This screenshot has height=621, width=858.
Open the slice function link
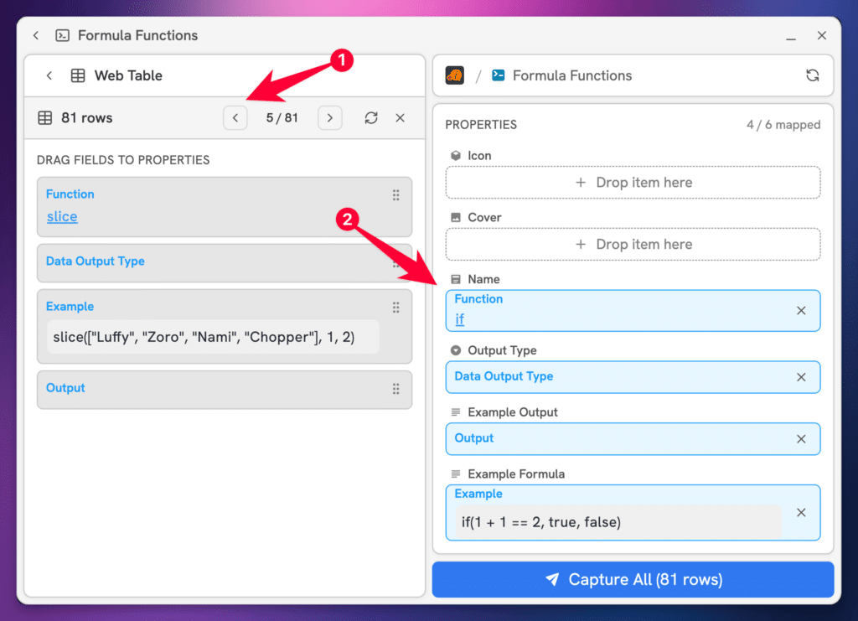[62, 217]
